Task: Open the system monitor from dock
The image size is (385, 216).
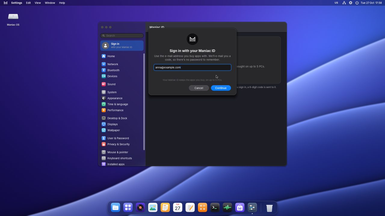Action: point(227,208)
